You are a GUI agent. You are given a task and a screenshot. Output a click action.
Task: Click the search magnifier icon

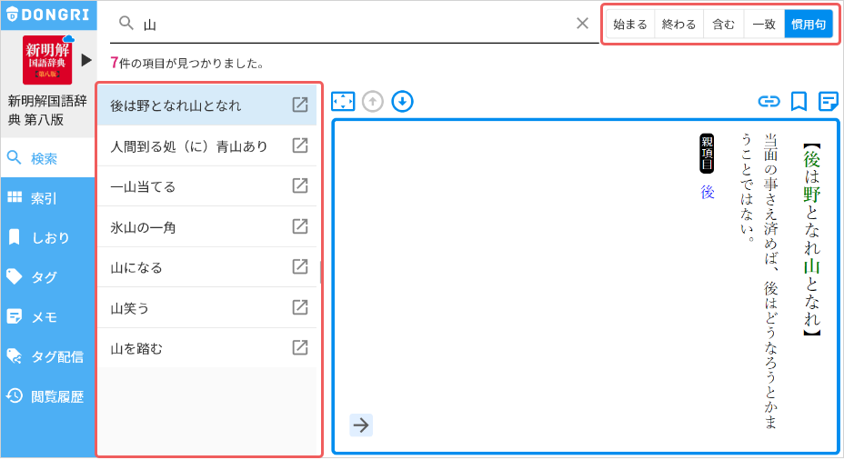126,23
